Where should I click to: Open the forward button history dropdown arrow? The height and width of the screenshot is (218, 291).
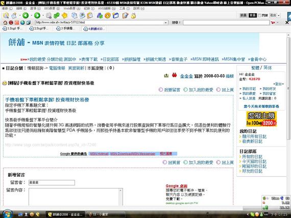click(43, 15)
